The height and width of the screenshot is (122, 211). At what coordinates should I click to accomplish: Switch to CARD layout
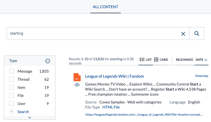[x=161, y=60]
